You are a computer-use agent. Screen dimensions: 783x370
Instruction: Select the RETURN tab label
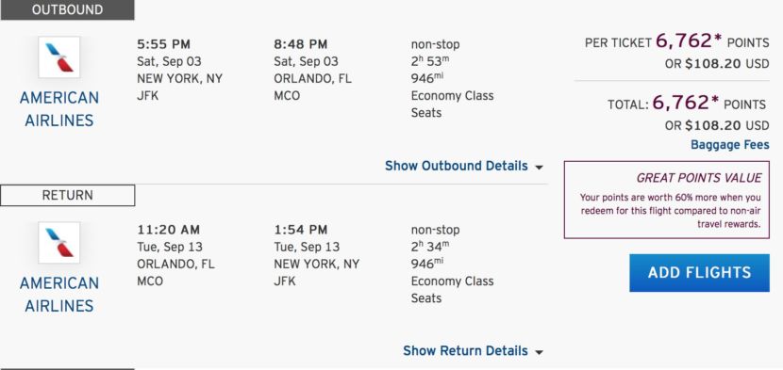click(67, 196)
